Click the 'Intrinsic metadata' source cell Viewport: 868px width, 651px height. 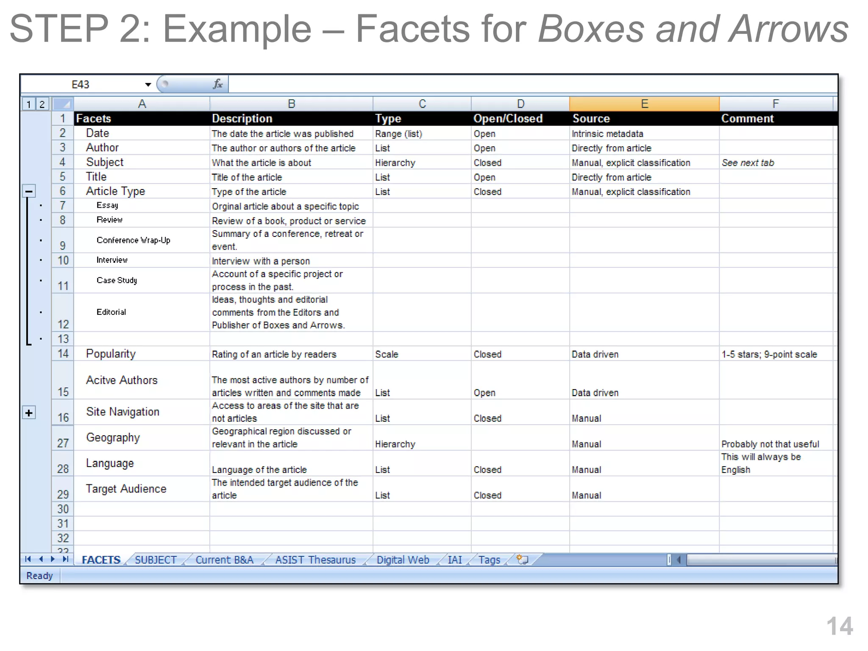point(644,134)
